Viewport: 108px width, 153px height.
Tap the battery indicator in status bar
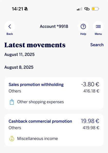[x=95, y=9]
